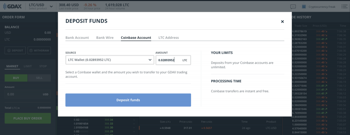350x135 pixels.
Task: Choose the Buy side button
Action: [x=16, y=78]
